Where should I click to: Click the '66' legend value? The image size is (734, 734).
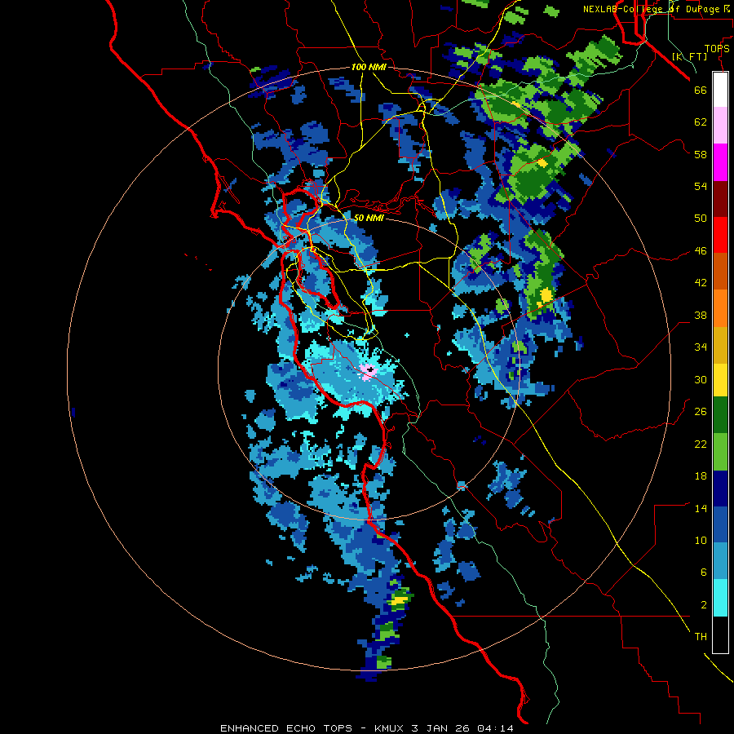[x=701, y=90]
